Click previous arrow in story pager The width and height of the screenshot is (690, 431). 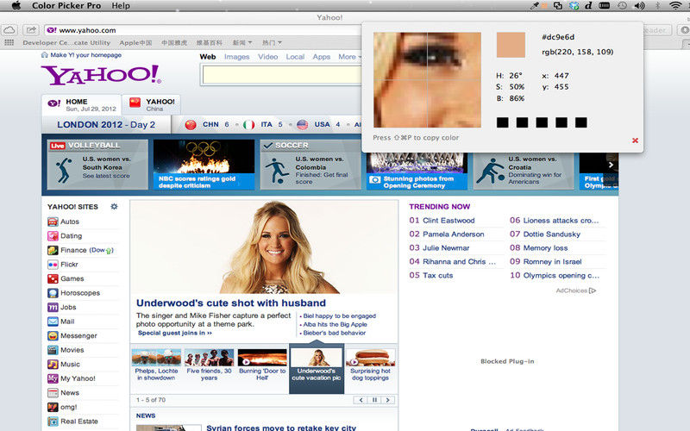click(x=361, y=400)
